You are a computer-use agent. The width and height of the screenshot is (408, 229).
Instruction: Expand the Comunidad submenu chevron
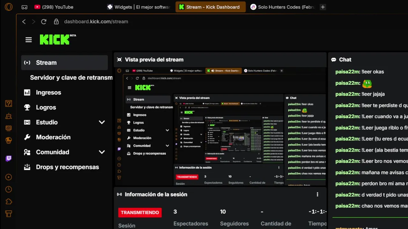102,152
